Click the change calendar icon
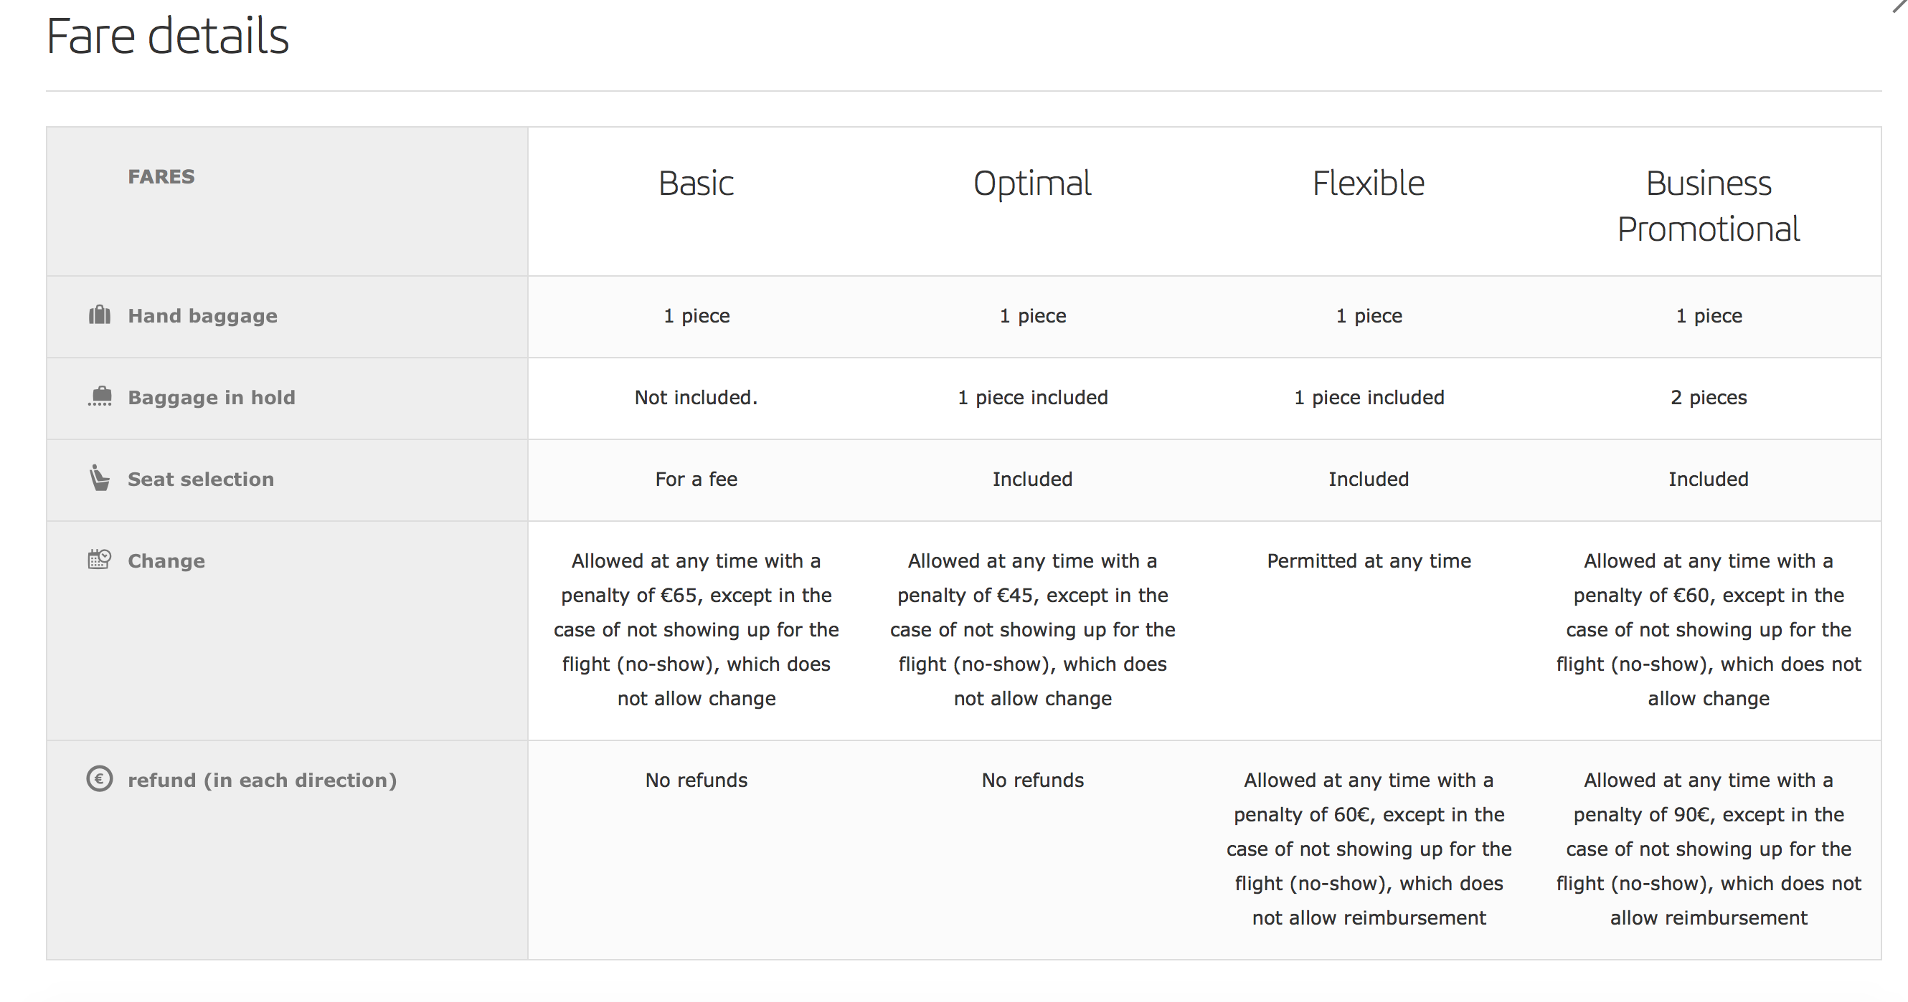 [99, 560]
